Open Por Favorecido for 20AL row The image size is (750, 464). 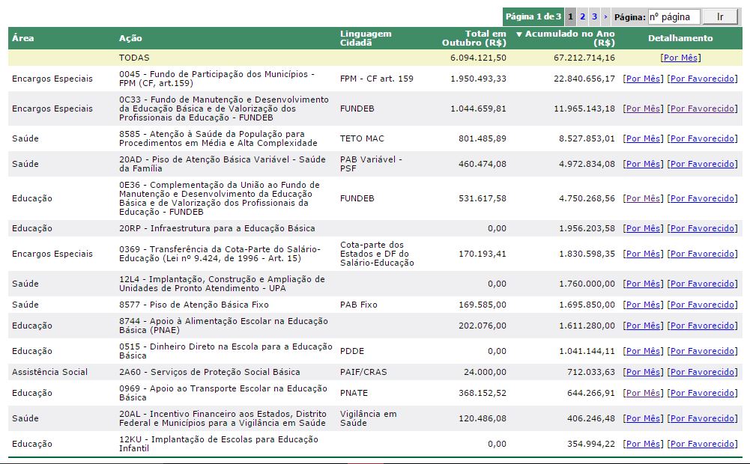tap(702, 418)
